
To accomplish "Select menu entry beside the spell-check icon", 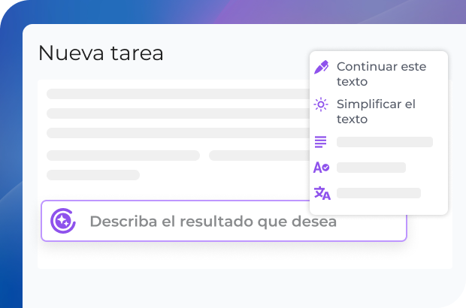I will [371, 168].
